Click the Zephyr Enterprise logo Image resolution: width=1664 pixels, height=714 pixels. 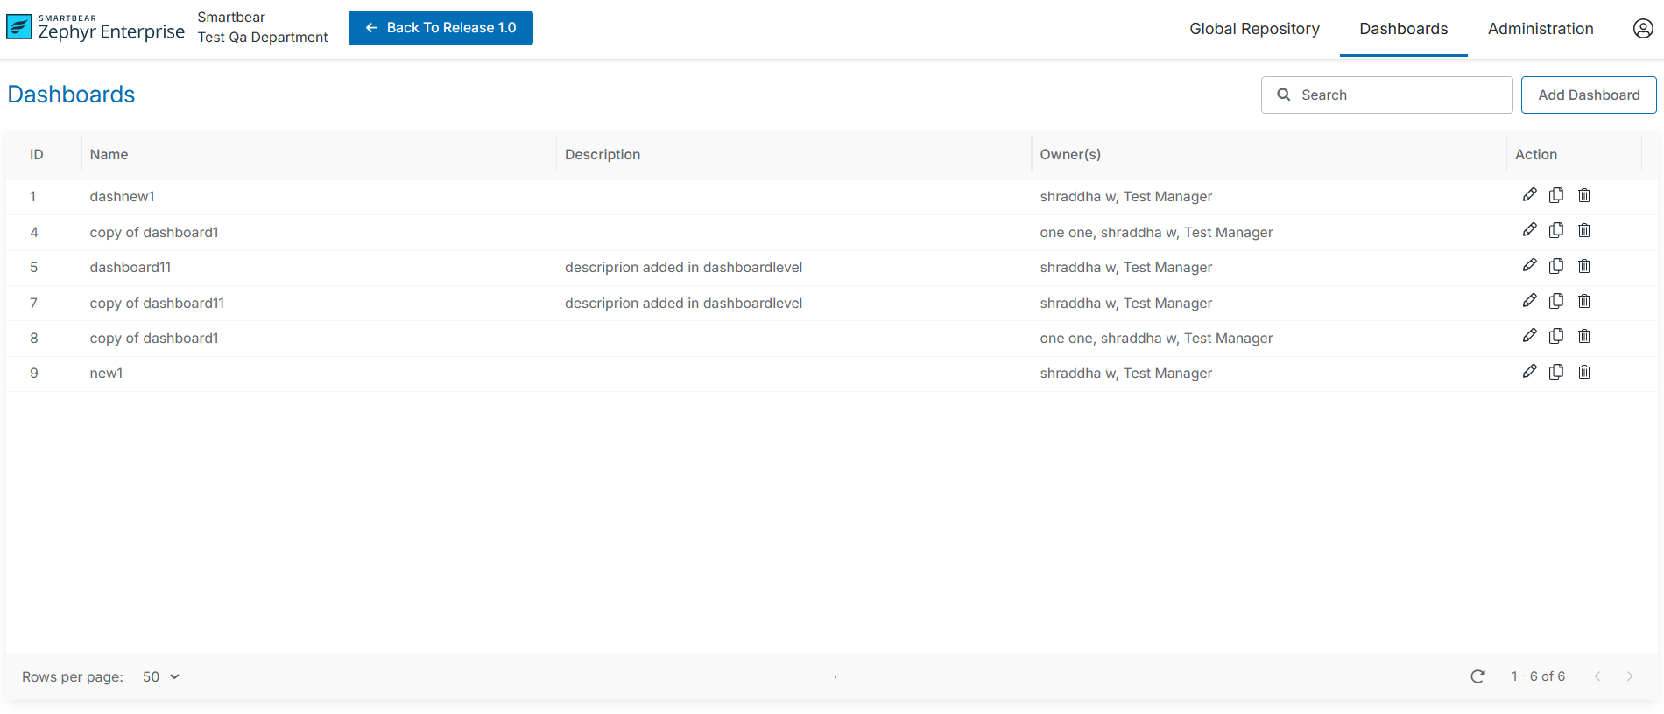coord(95,28)
